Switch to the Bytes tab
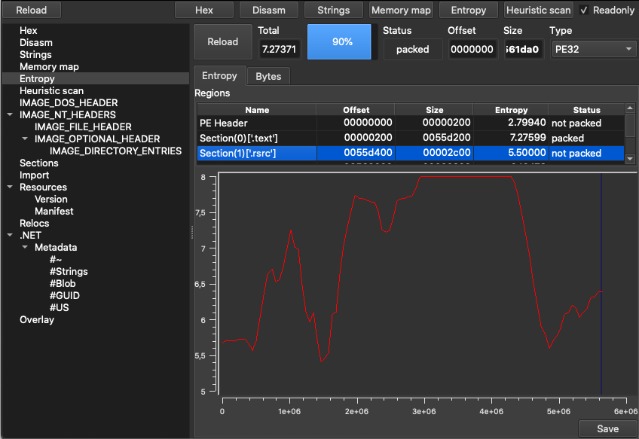This screenshot has height=439, width=639. click(x=268, y=76)
